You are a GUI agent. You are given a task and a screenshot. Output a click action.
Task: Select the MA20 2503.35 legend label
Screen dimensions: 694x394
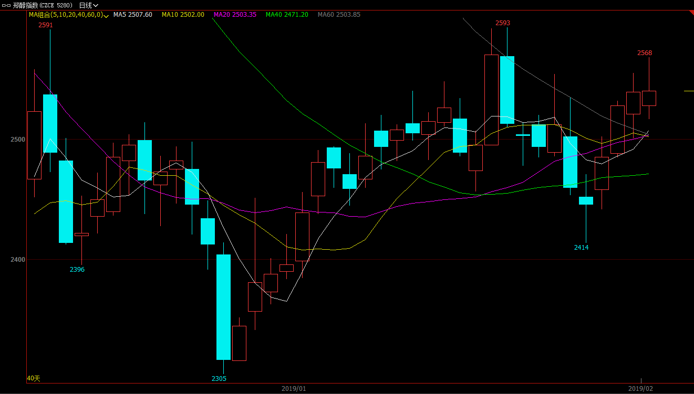tap(235, 15)
